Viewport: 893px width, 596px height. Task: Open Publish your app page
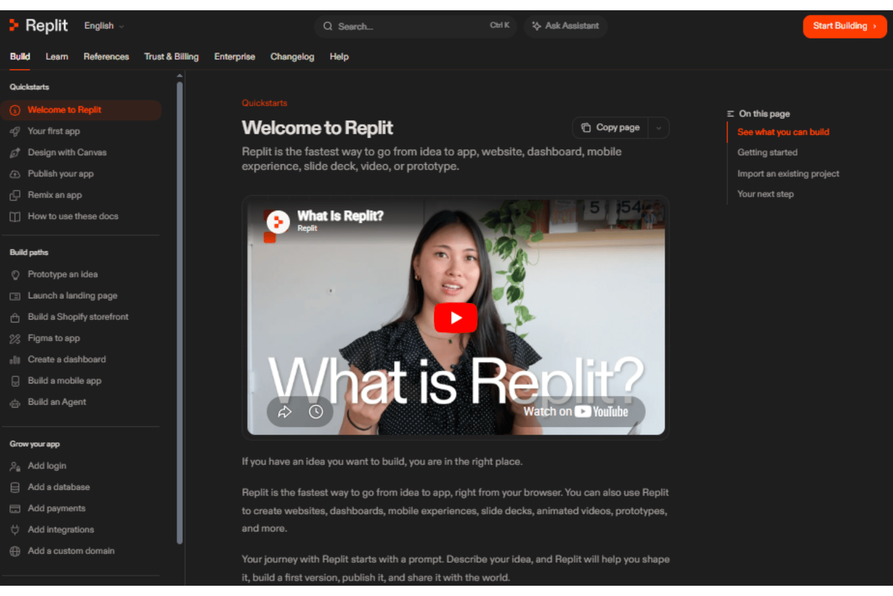(x=60, y=174)
